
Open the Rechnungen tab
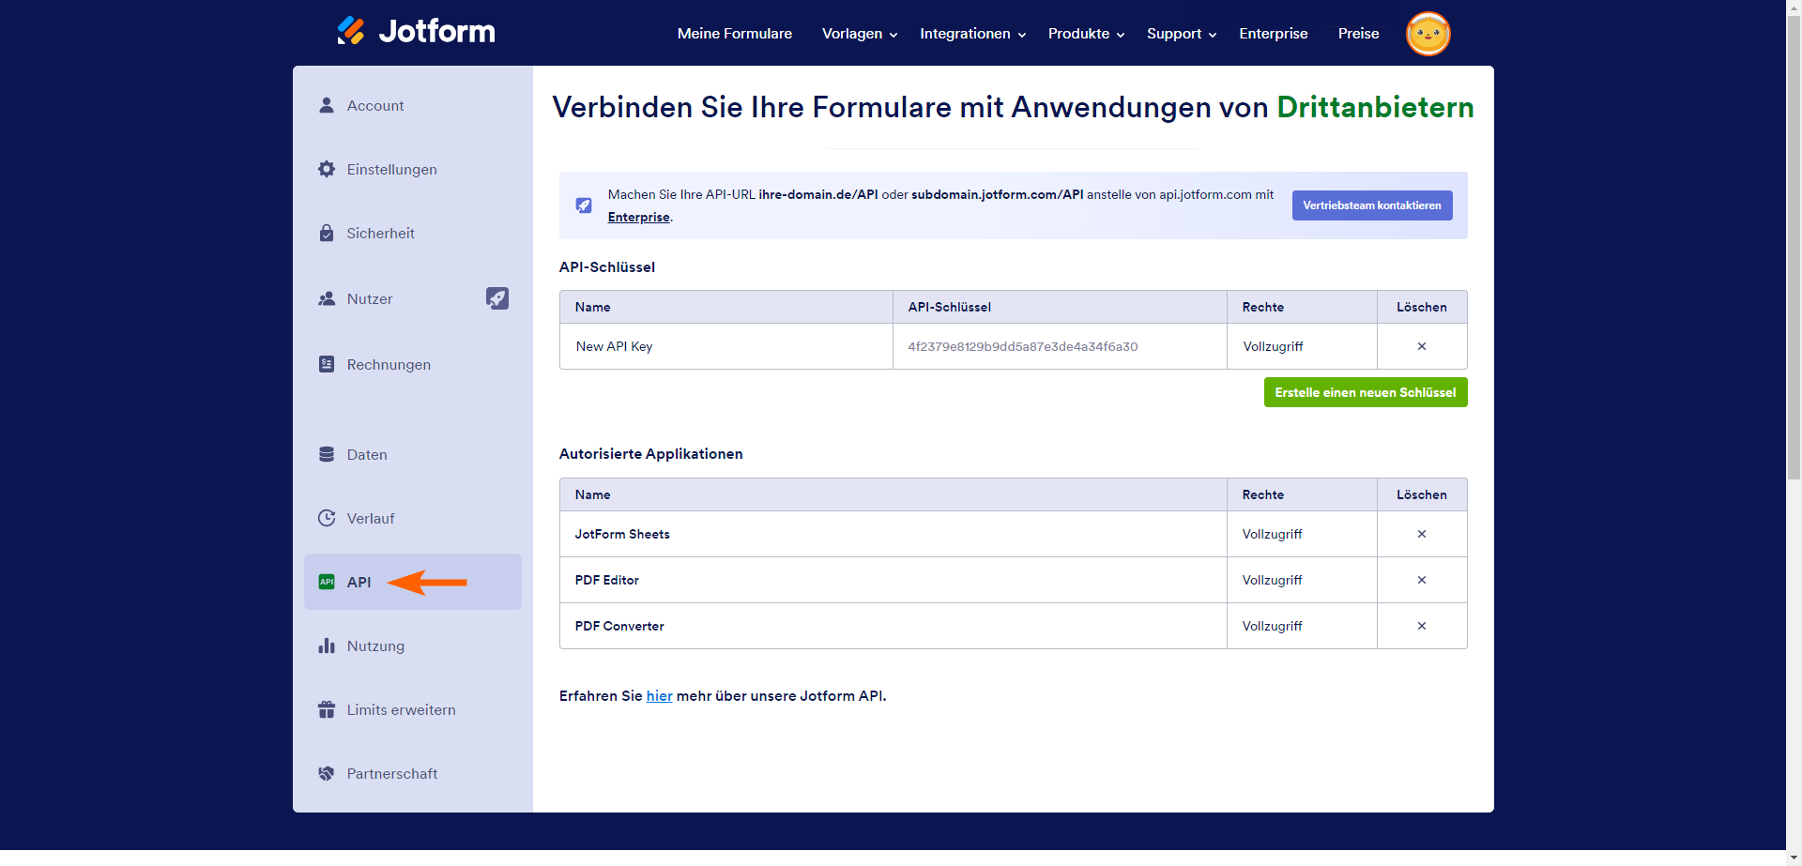[x=413, y=364]
